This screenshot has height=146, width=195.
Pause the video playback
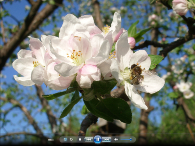(97, 139)
